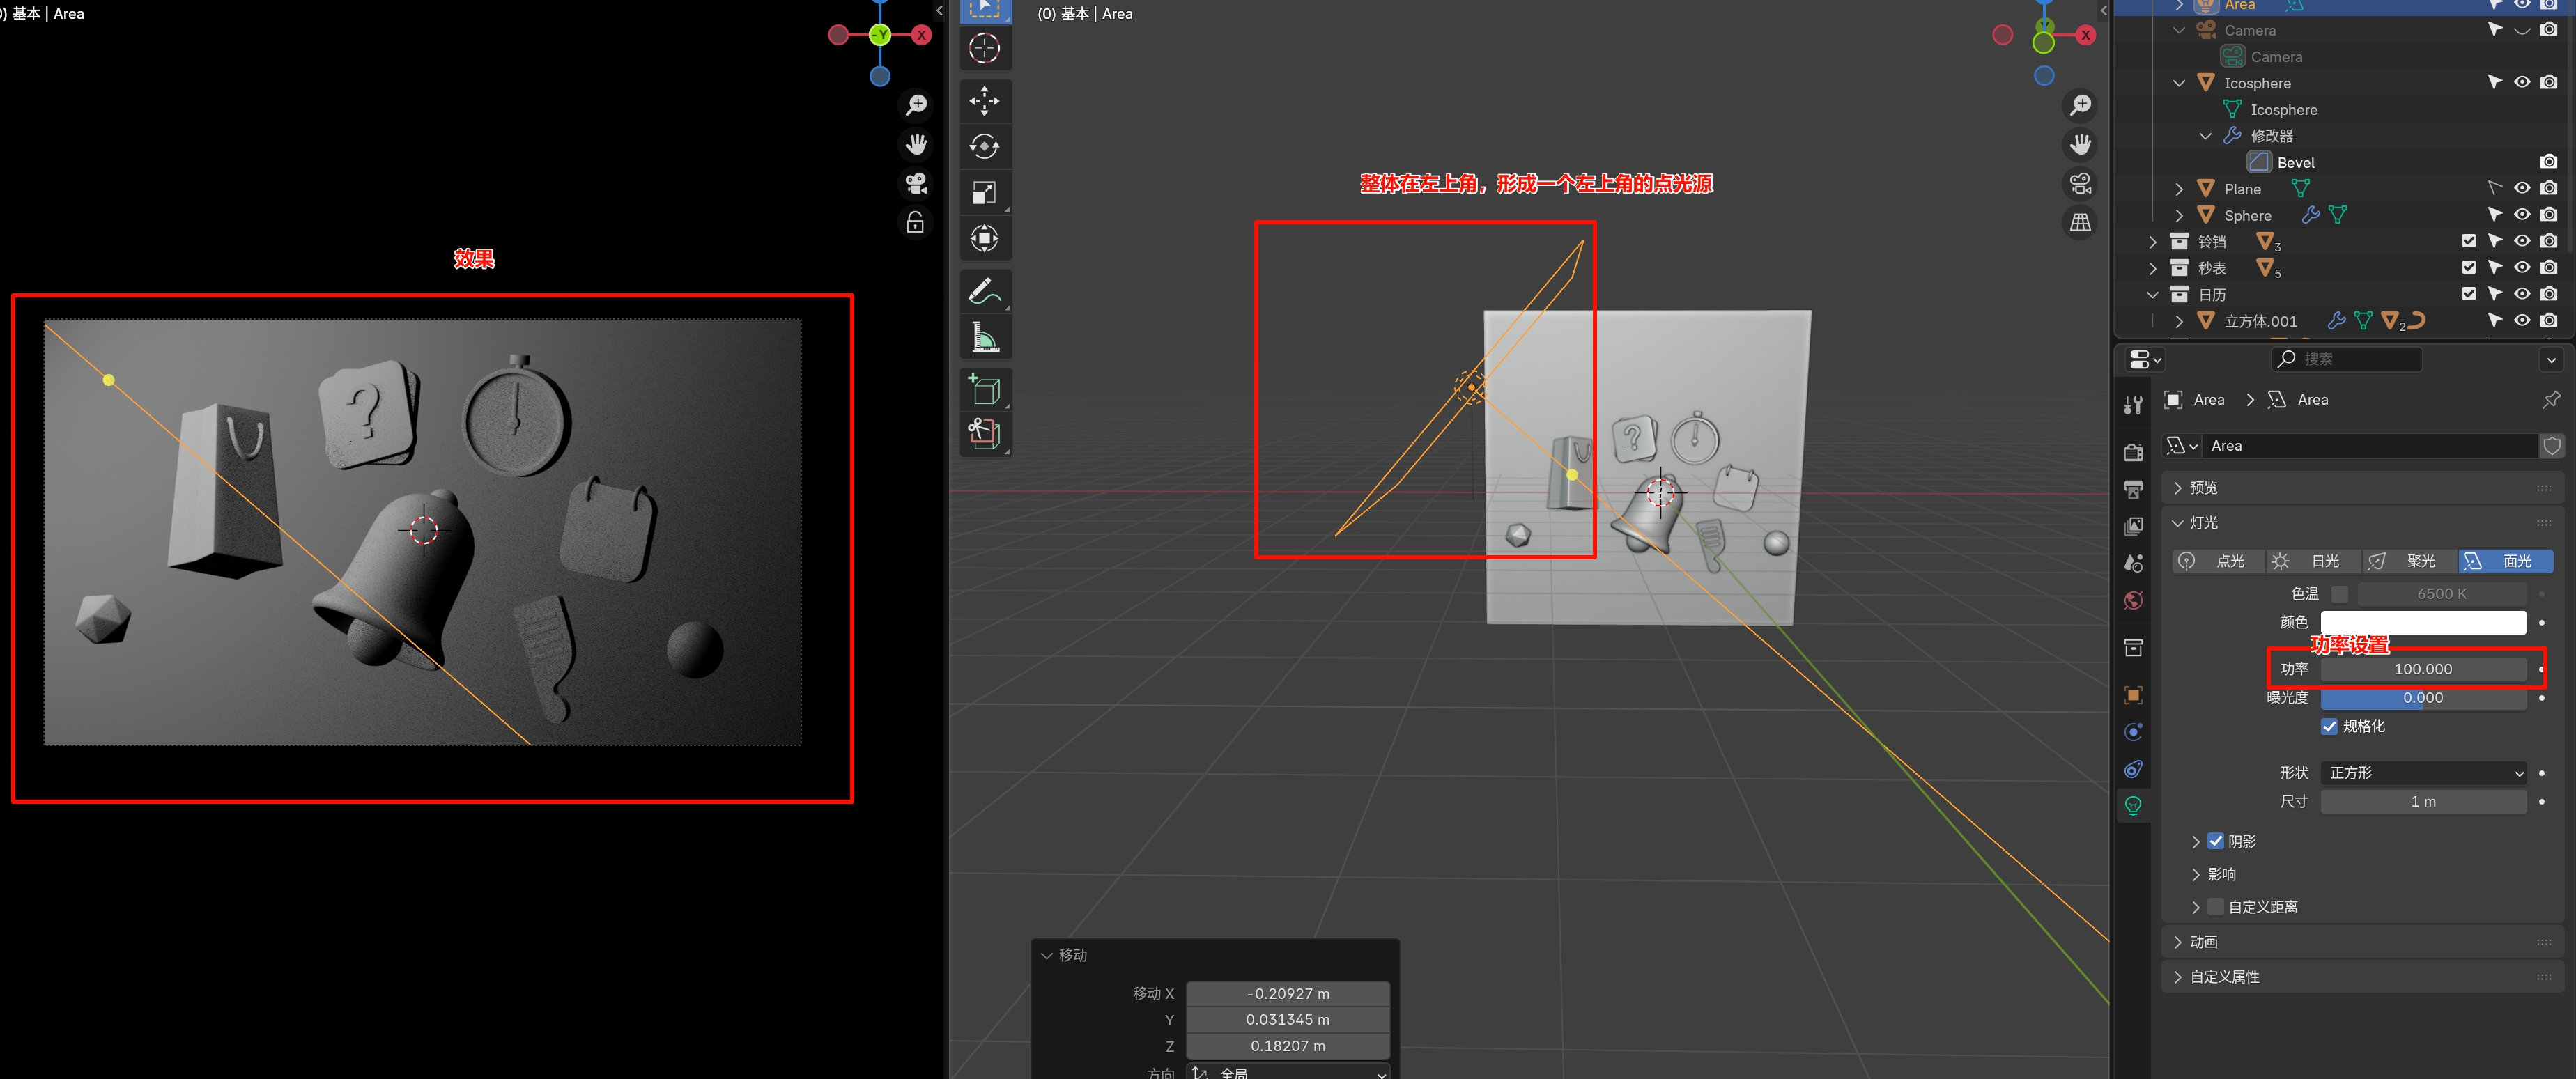This screenshot has height=1079, width=2576.
Task: Hide Icosphere with its eye icon
Action: tap(2521, 83)
